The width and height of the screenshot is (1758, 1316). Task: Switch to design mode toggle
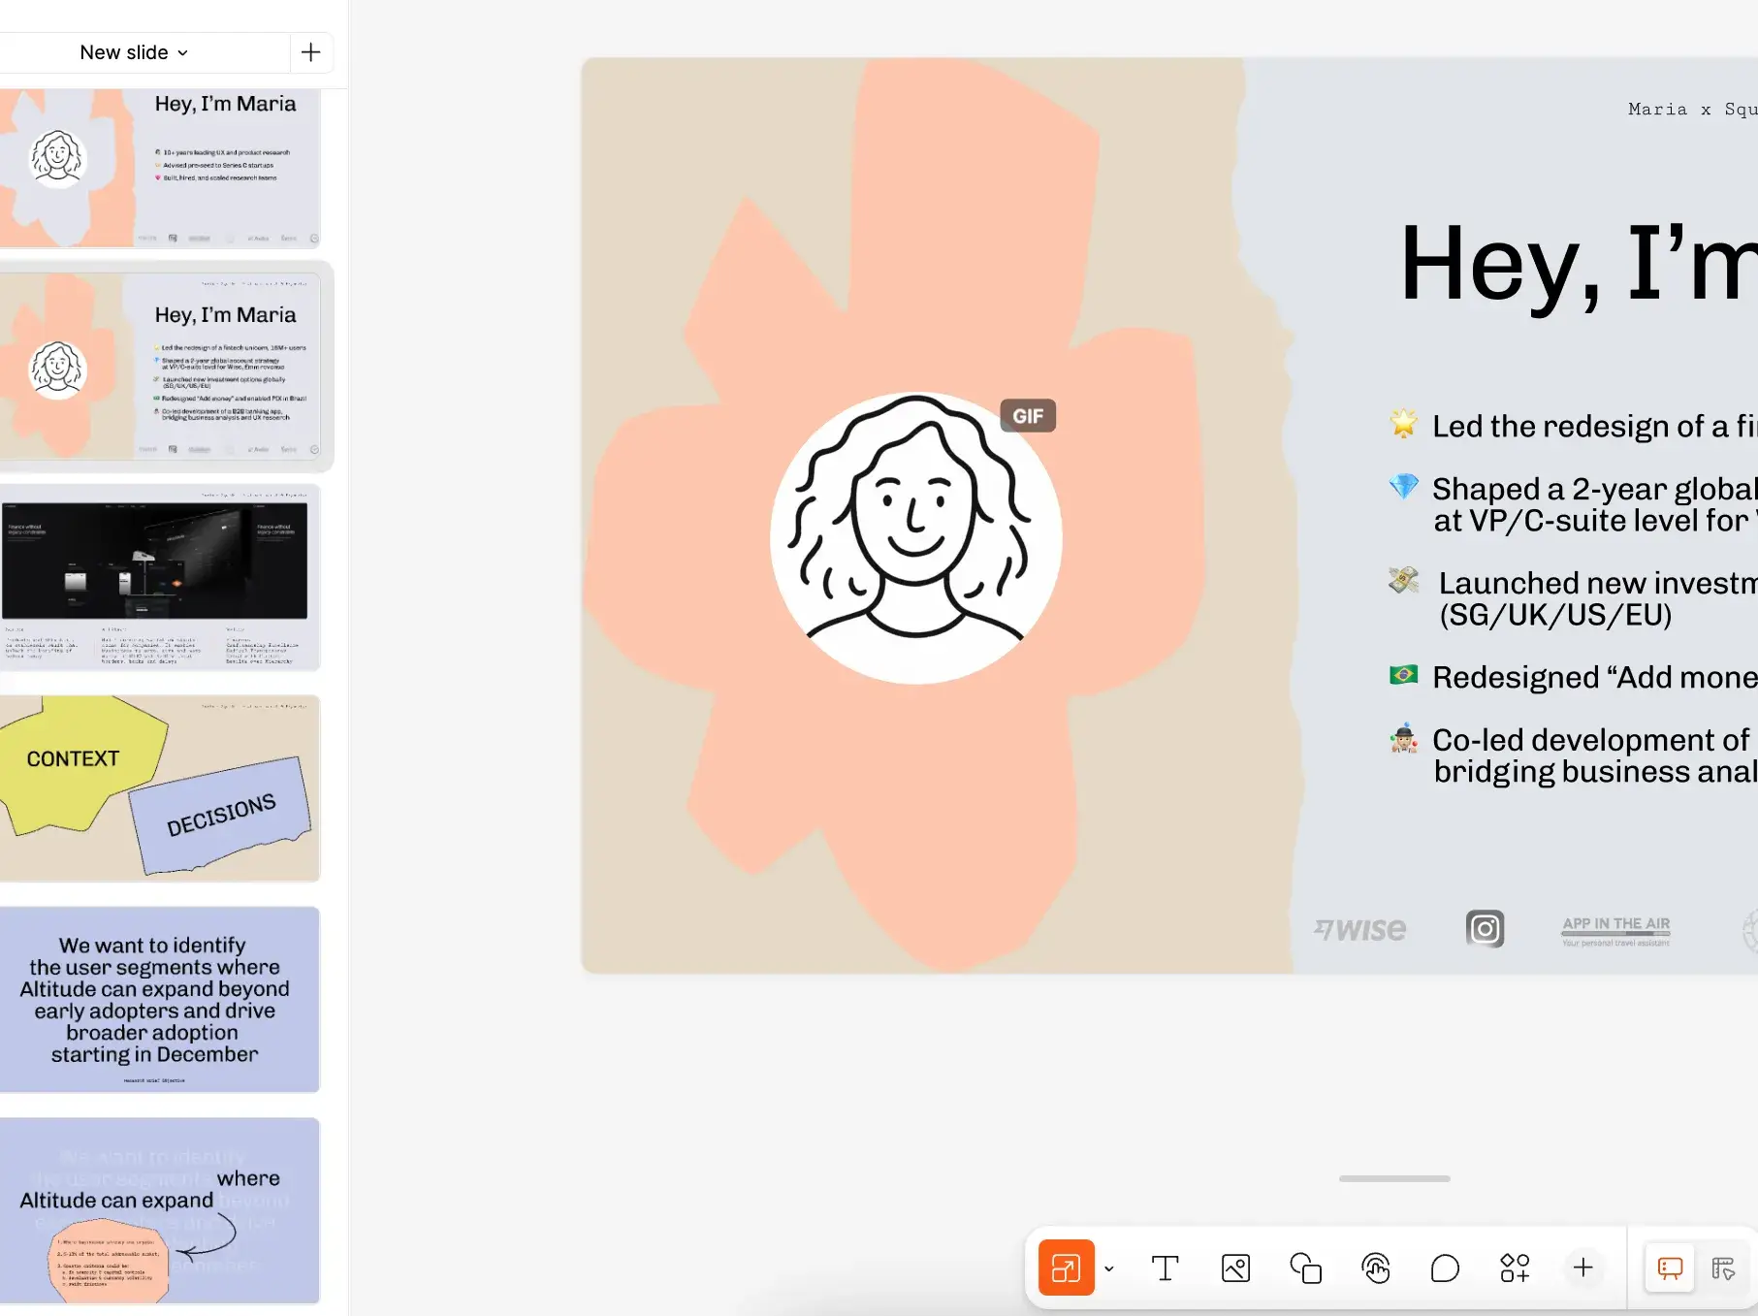pos(1723,1268)
